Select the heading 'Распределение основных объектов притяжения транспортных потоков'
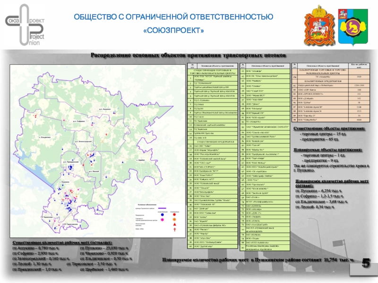 tap(188, 55)
